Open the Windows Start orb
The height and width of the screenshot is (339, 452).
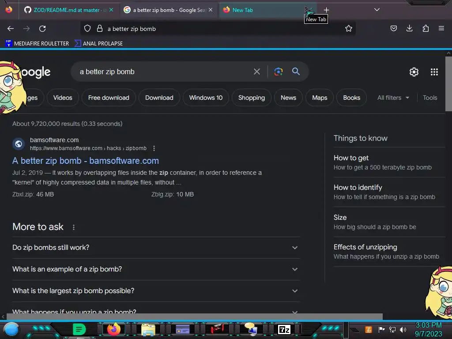[x=11, y=329]
